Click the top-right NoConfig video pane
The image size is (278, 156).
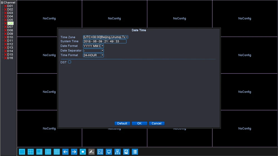click(x=245, y=18)
